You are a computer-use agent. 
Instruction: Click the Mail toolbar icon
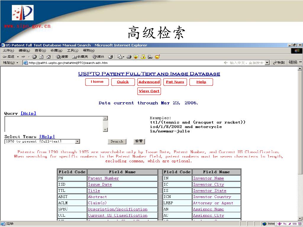pyautogui.click(x=120, y=57)
